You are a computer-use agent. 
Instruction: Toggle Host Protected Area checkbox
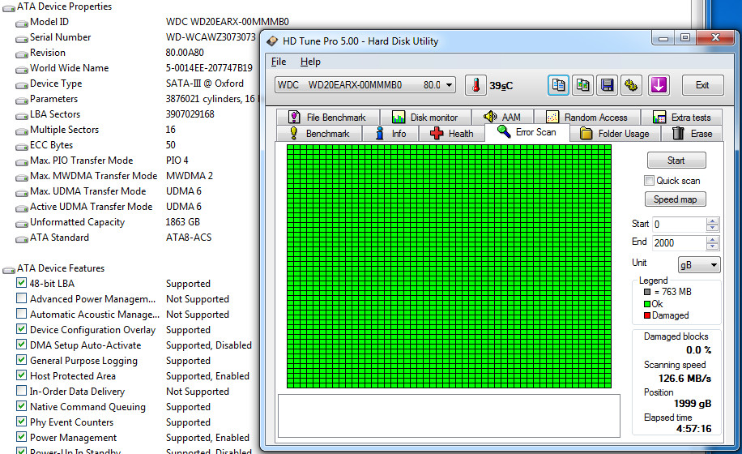(21, 375)
